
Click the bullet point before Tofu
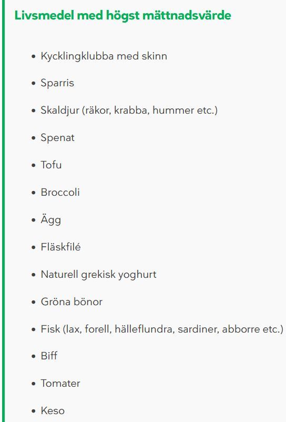(x=33, y=165)
